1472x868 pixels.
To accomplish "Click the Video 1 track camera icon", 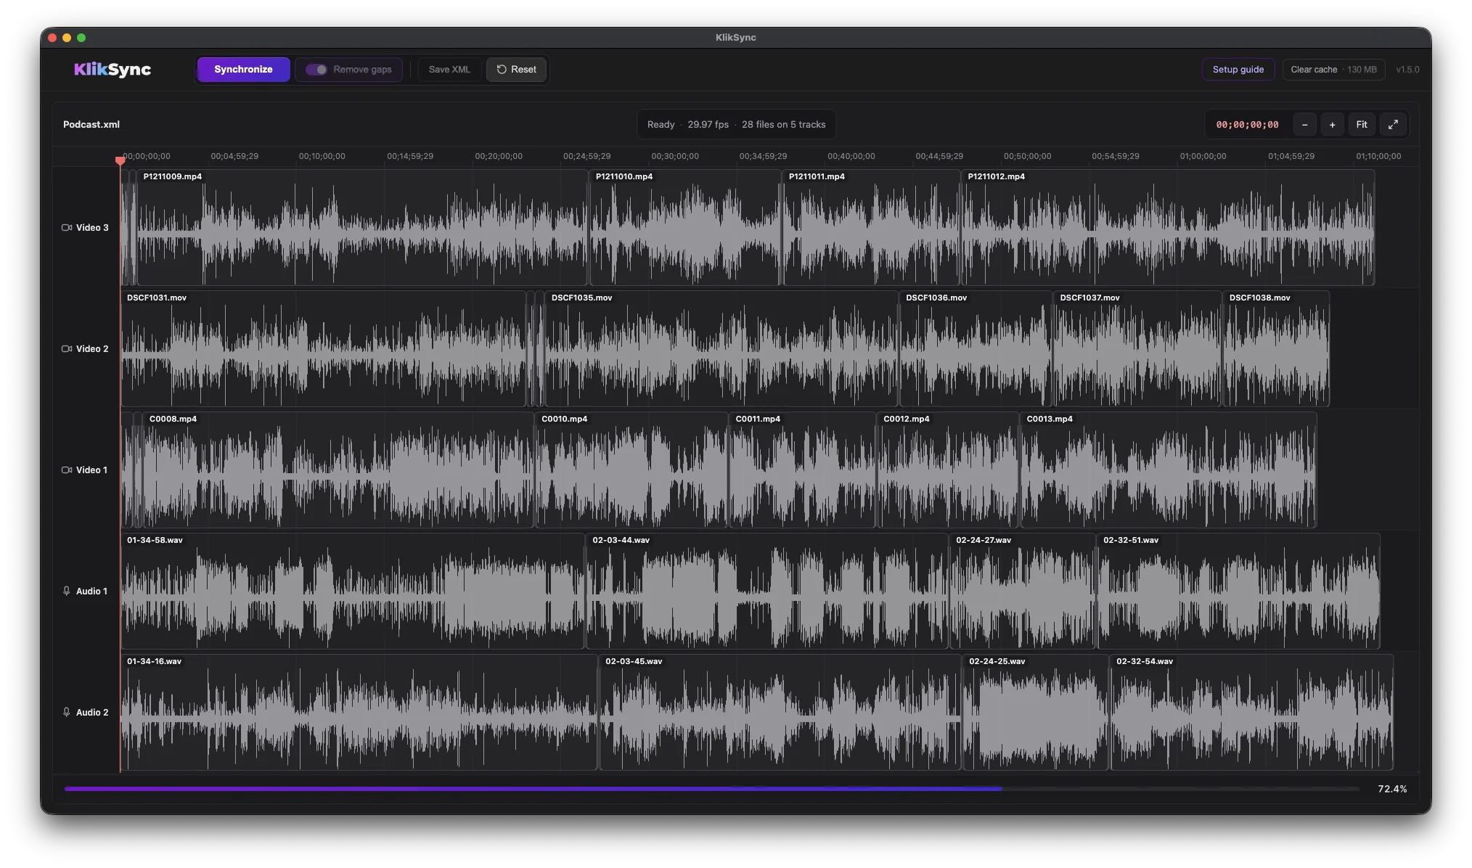I will click(x=67, y=470).
